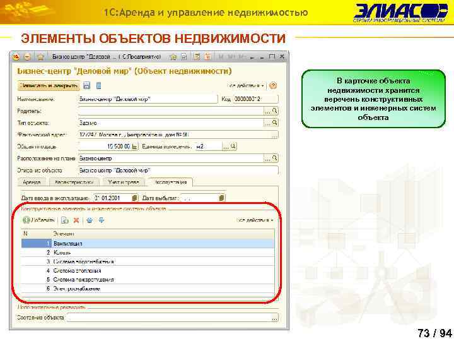Viewport: 454px width, 341px height.
Task: Click the N column header
Action: (x=37, y=234)
